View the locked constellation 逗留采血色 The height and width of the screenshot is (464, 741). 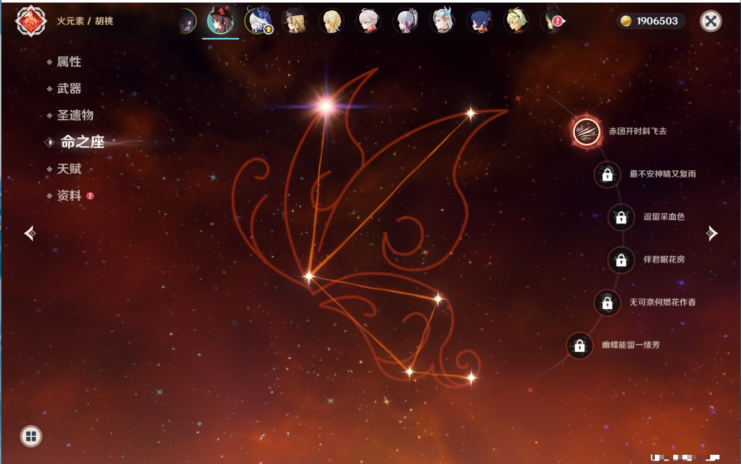tap(621, 217)
